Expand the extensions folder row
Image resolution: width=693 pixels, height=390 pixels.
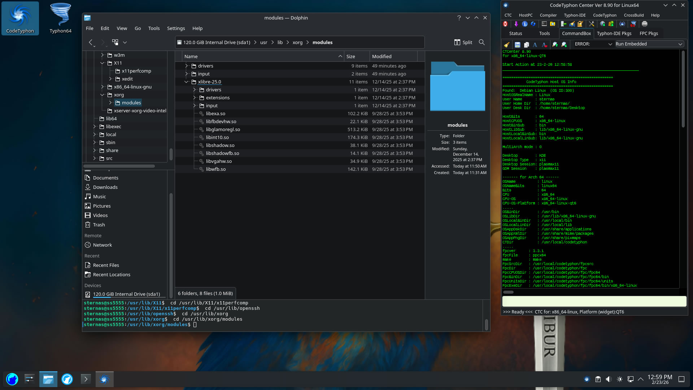coord(194,98)
